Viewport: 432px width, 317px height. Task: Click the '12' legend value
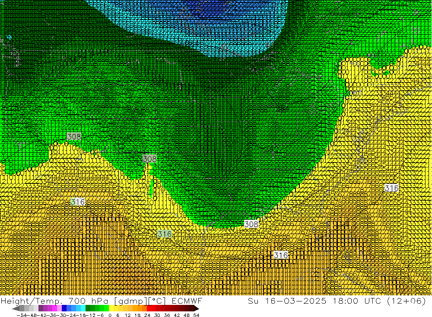click(x=128, y=315)
